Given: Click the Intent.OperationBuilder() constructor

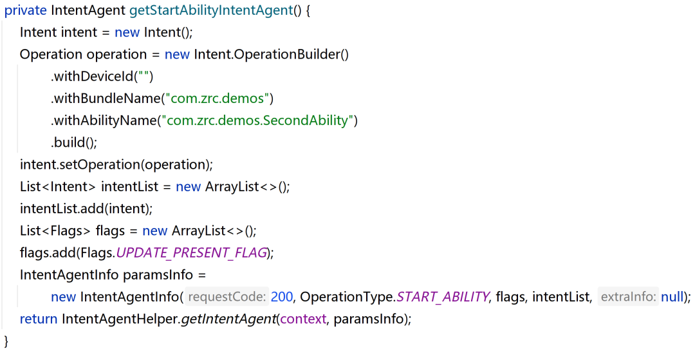Looking at the screenshot, I should (x=272, y=55).
